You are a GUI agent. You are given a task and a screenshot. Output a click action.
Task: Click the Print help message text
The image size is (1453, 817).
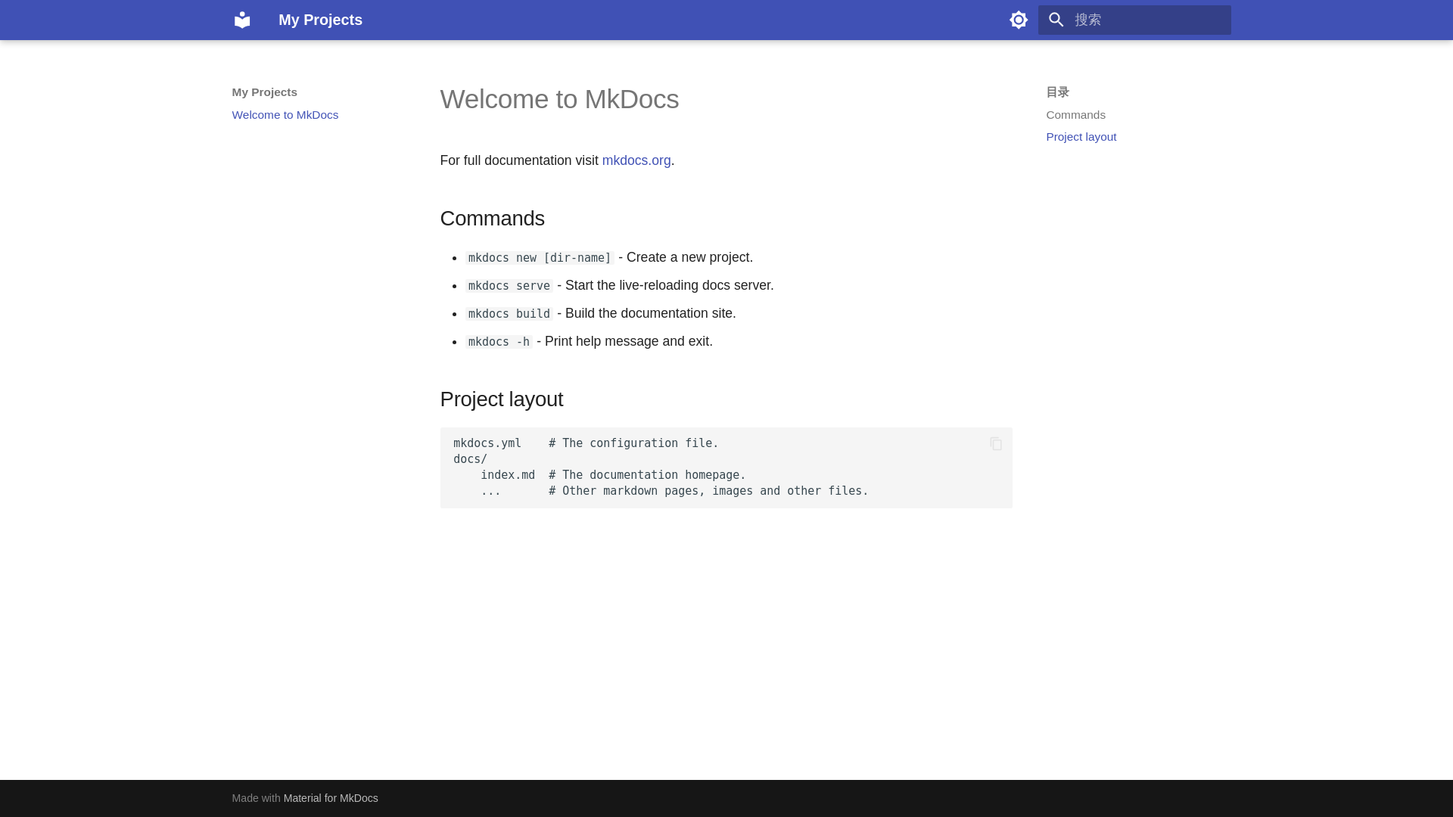pos(629,341)
